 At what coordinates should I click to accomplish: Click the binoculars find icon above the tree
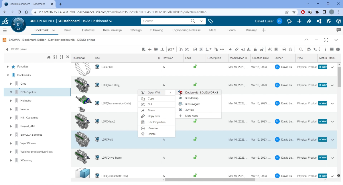click(x=49, y=57)
